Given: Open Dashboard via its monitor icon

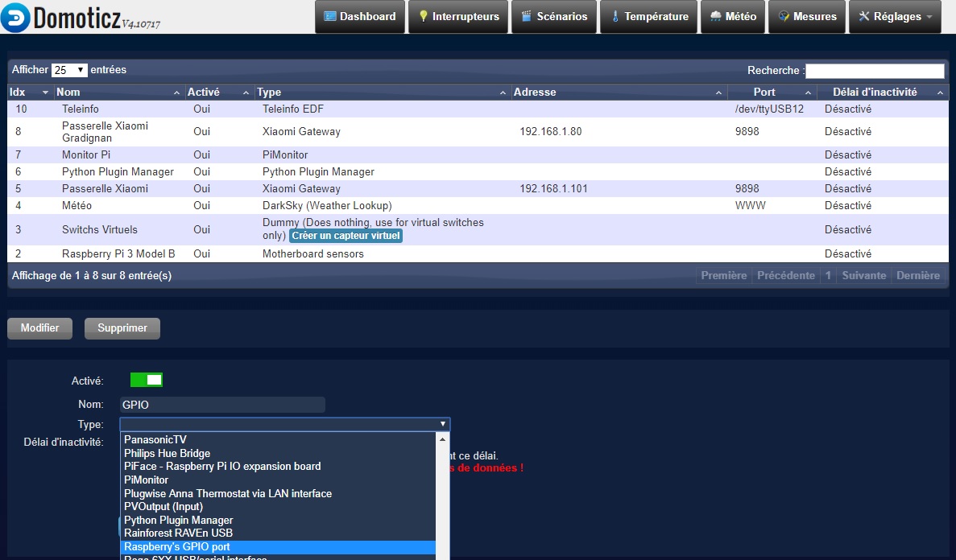Looking at the screenshot, I should pos(329,17).
